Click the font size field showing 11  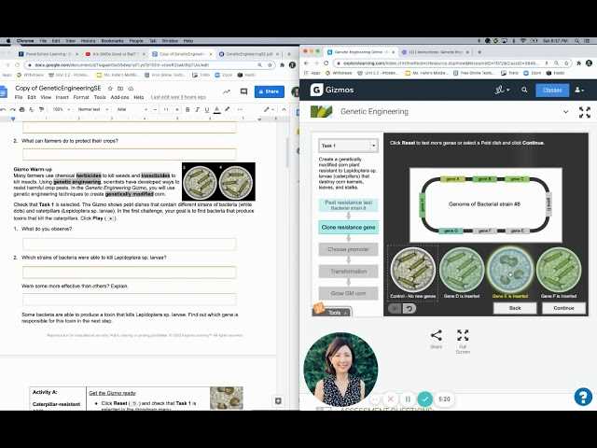(x=166, y=109)
